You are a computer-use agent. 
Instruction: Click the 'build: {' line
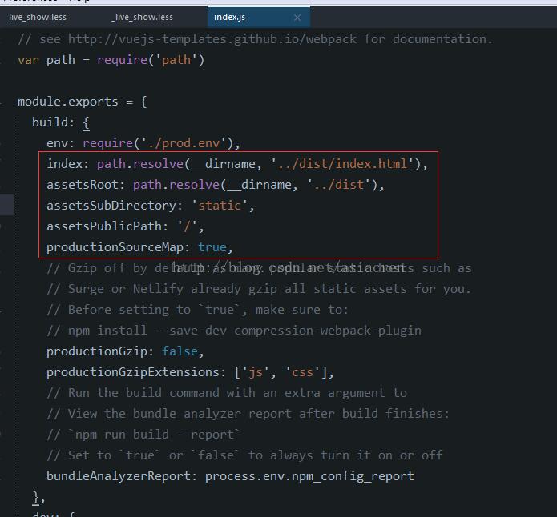click(61, 122)
